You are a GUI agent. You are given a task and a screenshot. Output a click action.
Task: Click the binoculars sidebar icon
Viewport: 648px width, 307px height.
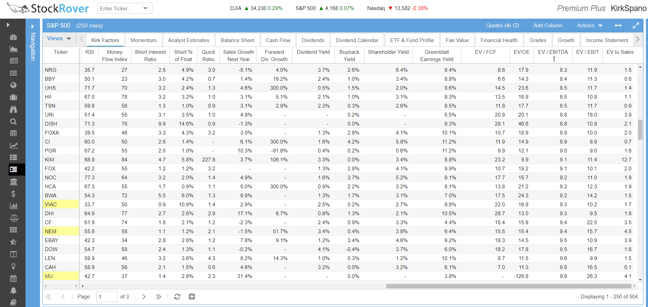pos(13,109)
